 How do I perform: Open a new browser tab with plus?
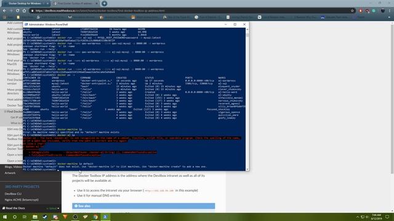tap(104, 4)
